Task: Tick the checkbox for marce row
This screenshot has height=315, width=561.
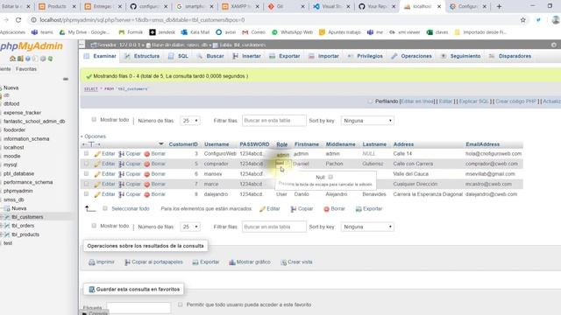Action: click(86, 184)
